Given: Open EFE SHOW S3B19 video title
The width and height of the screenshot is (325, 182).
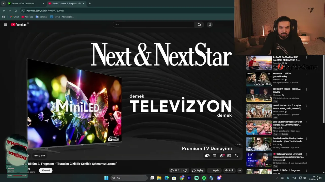Looking at the screenshot, I should tap(287, 90).
